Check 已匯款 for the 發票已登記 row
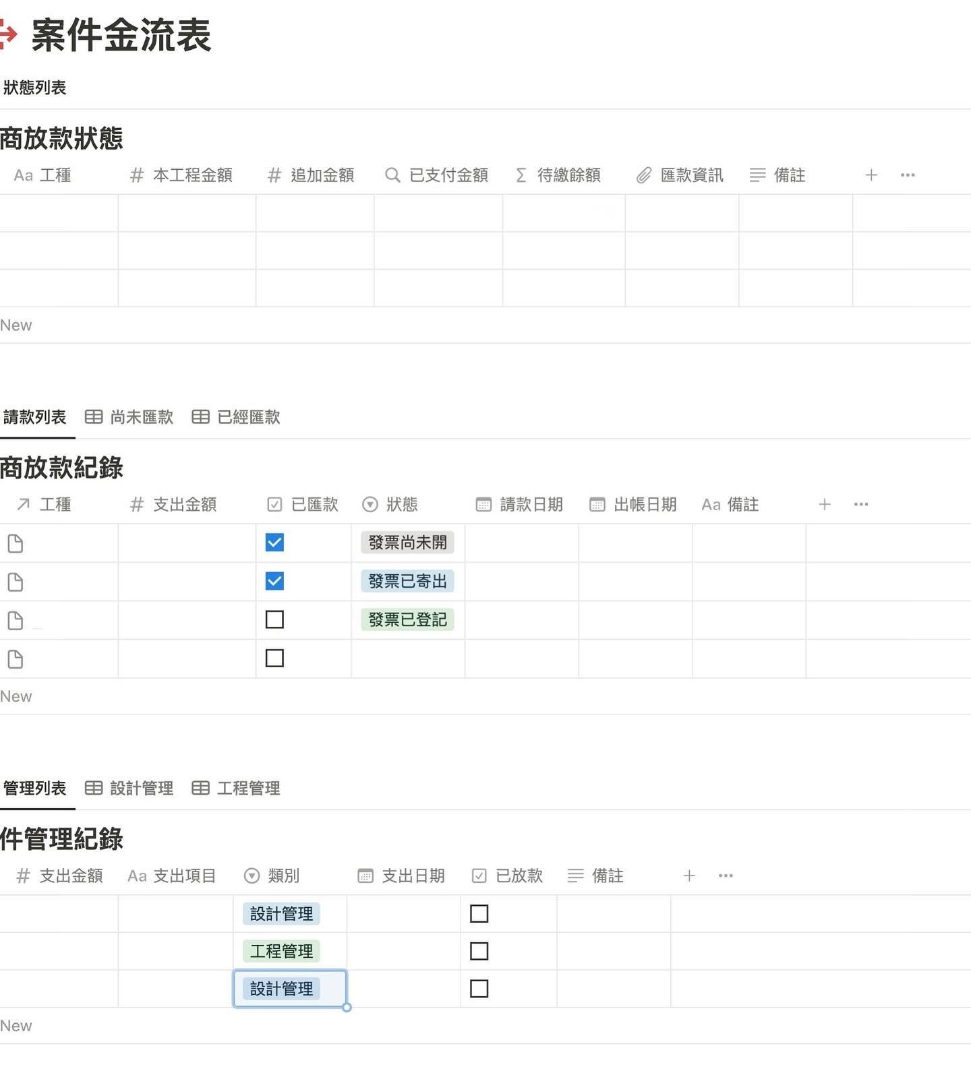Screen dimensions: 971x1075 274,619
